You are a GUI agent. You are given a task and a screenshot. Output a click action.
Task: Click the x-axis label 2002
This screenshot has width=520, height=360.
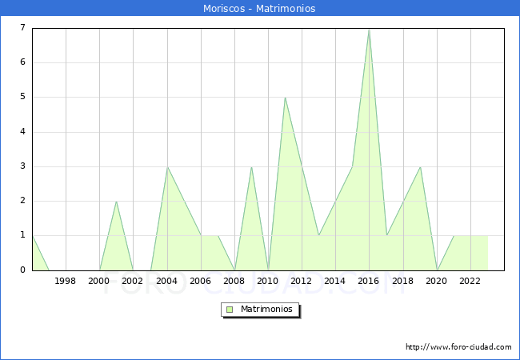point(132,281)
